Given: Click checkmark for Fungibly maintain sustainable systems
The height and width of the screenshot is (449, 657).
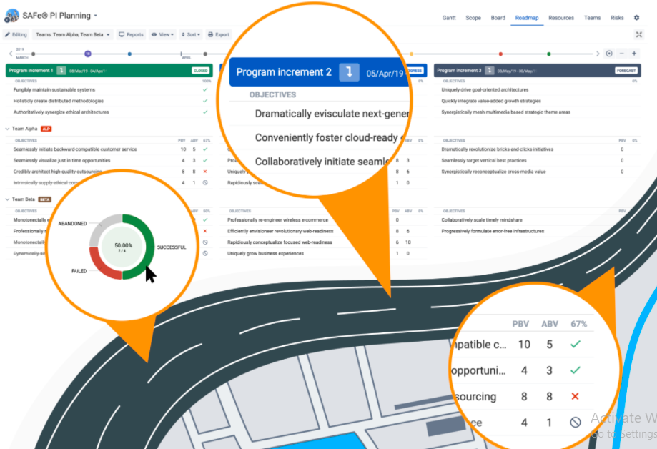Looking at the screenshot, I should (x=205, y=89).
